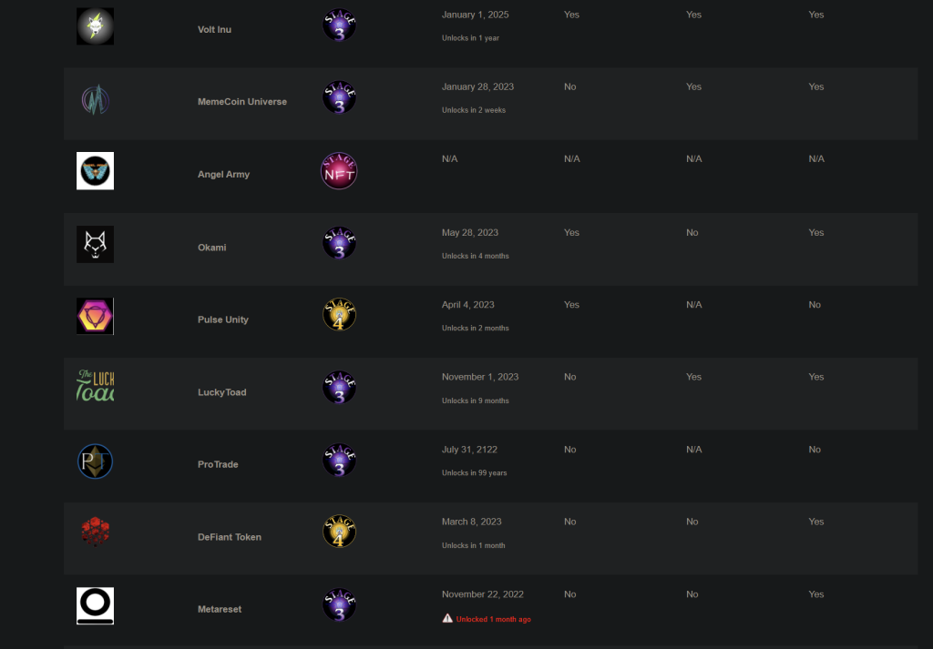933x649 pixels.
Task: Click the Stage 3 badge beside Okami
Action: (x=339, y=242)
